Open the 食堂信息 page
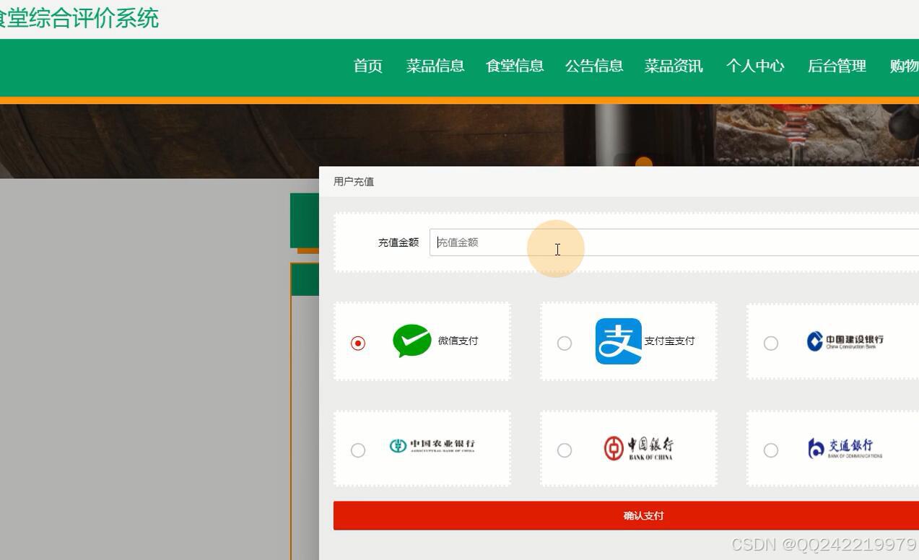The image size is (919, 560). (515, 66)
